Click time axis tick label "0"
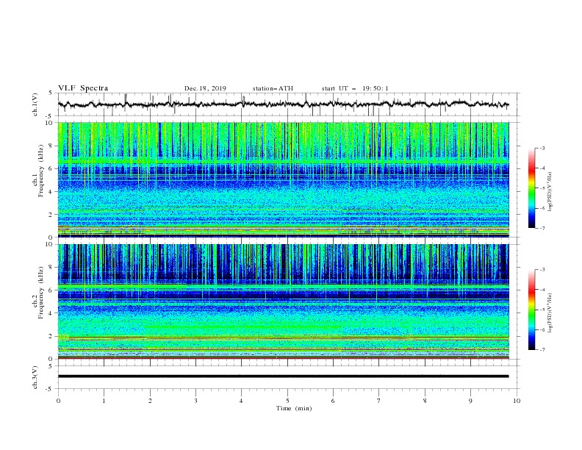This screenshot has width=582, height=450. point(58,401)
